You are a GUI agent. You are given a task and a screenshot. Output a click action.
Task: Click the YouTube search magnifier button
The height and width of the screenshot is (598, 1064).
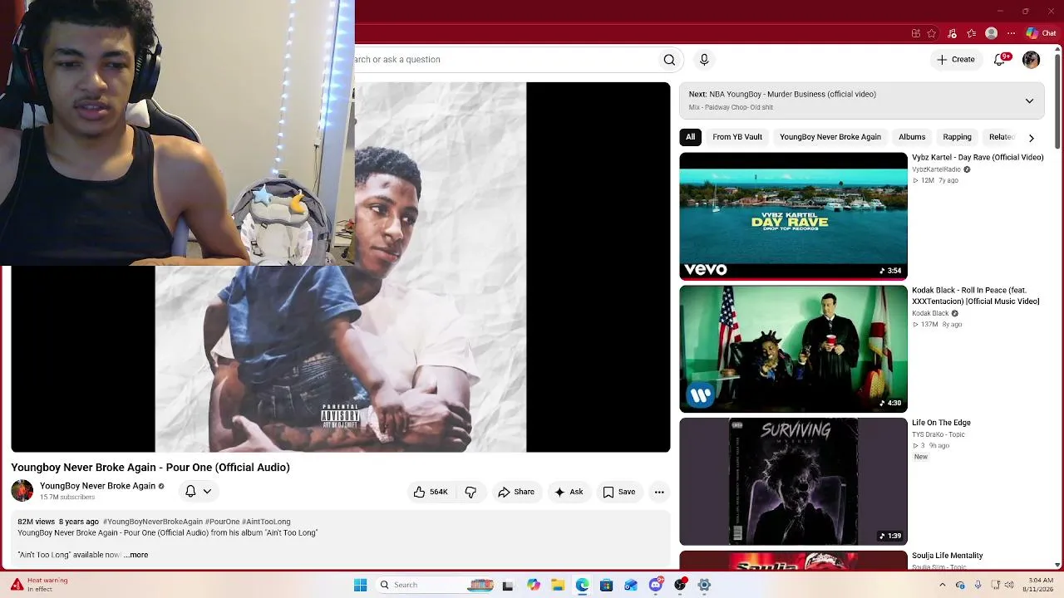pos(669,60)
